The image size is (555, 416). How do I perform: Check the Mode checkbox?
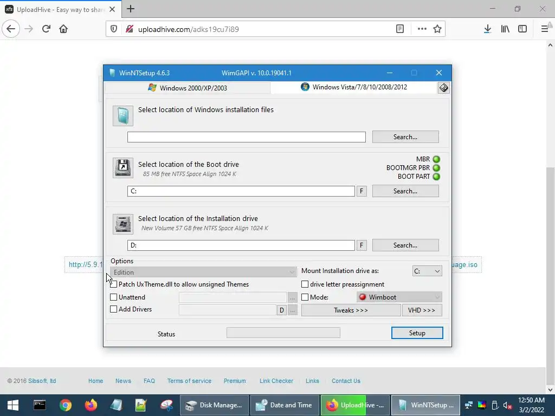pos(305,297)
